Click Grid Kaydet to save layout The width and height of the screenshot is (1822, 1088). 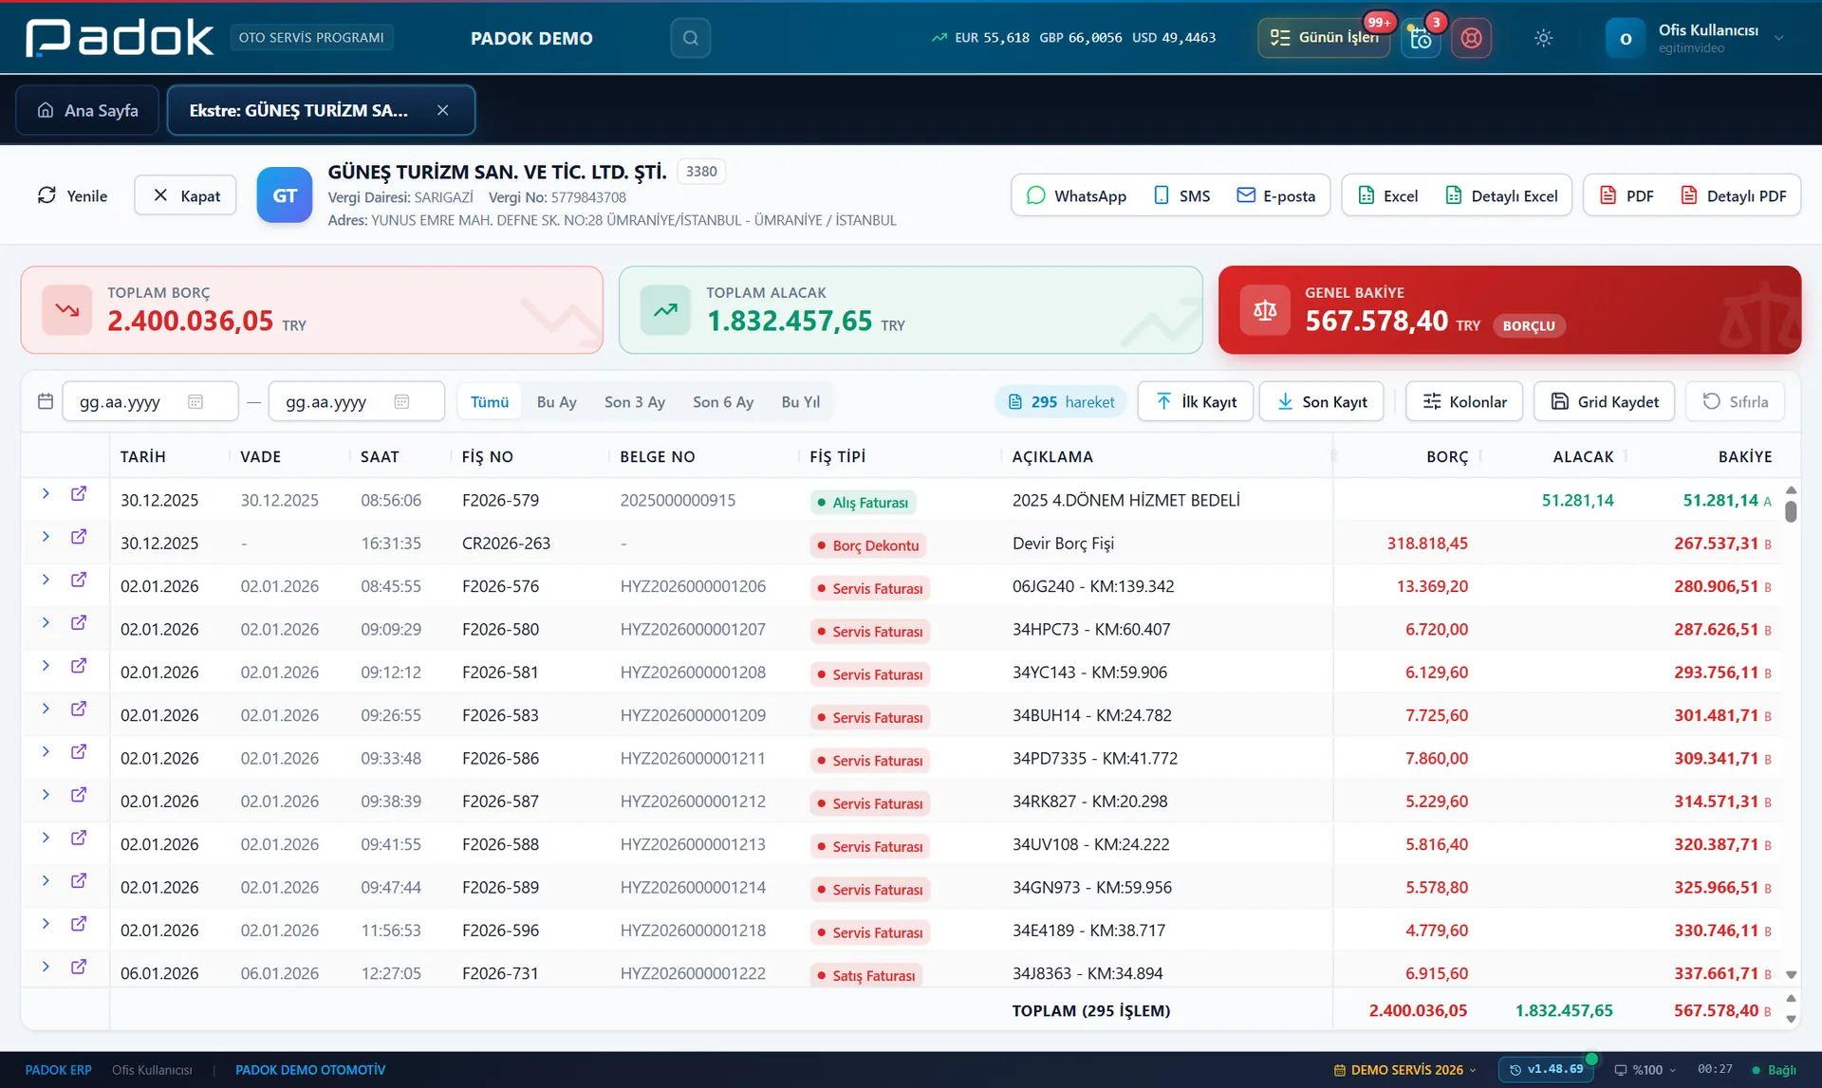(x=1604, y=401)
